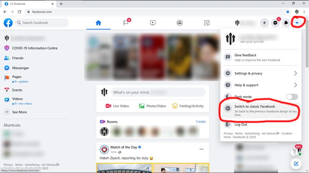Expand Settings & privacy chevron arrow
The height and width of the screenshot is (173, 309).
click(x=295, y=73)
